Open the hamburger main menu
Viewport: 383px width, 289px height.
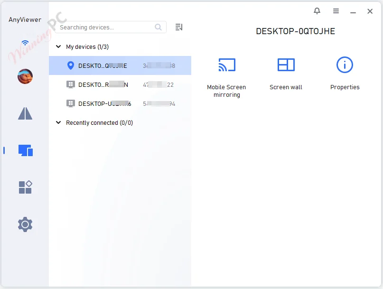pyautogui.click(x=336, y=11)
